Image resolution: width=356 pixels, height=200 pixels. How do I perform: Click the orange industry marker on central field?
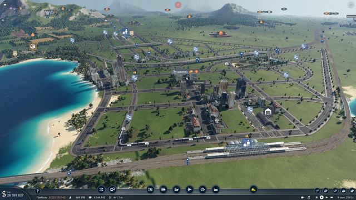point(221,33)
